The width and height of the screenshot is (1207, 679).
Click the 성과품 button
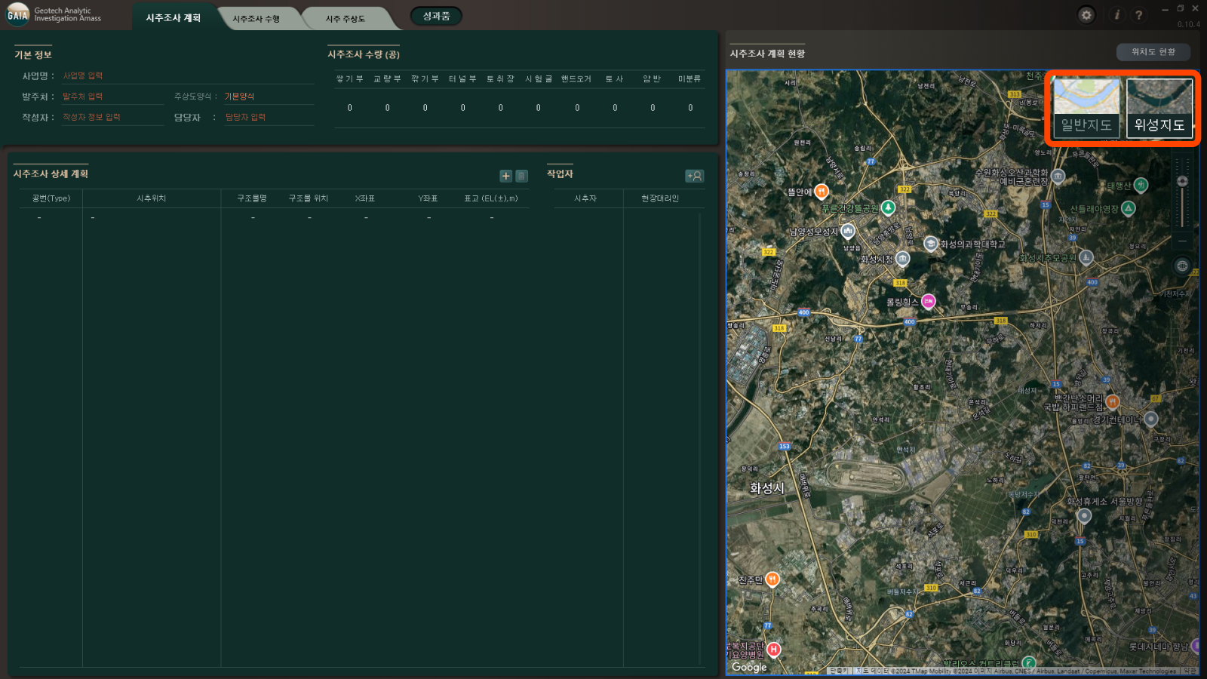point(436,16)
